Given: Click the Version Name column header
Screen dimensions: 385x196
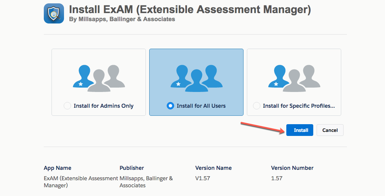Looking at the screenshot, I should tap(213, 168).
